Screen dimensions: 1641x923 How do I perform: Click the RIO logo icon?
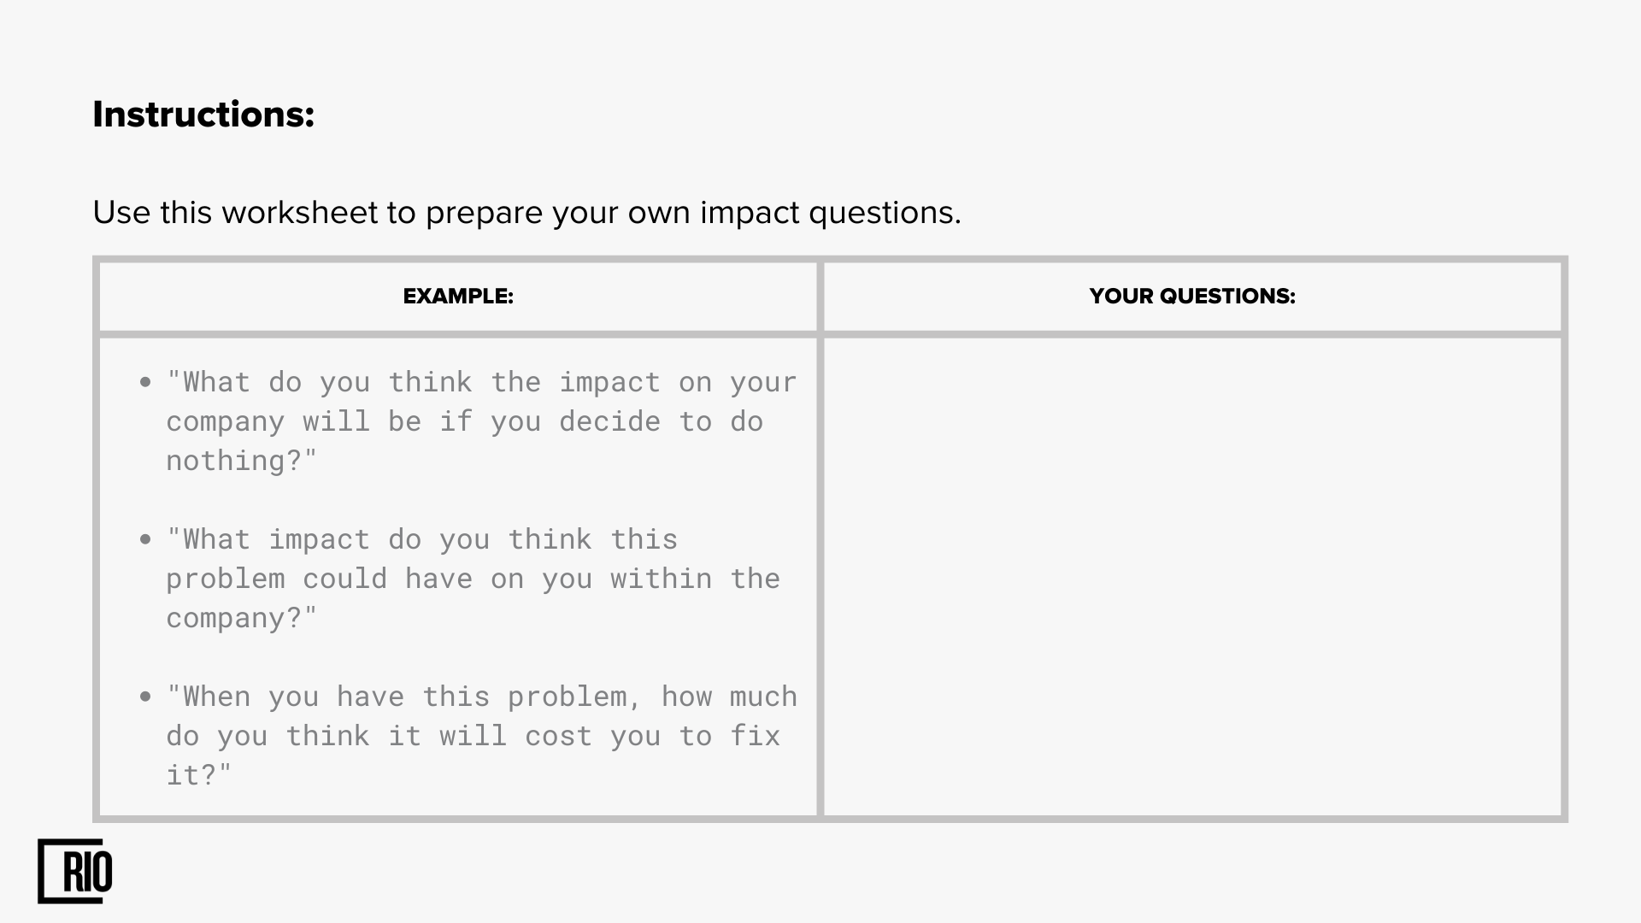tap(75, 871)
